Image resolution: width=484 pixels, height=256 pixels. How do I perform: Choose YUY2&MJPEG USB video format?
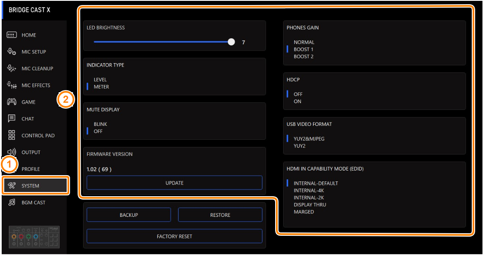309,139
